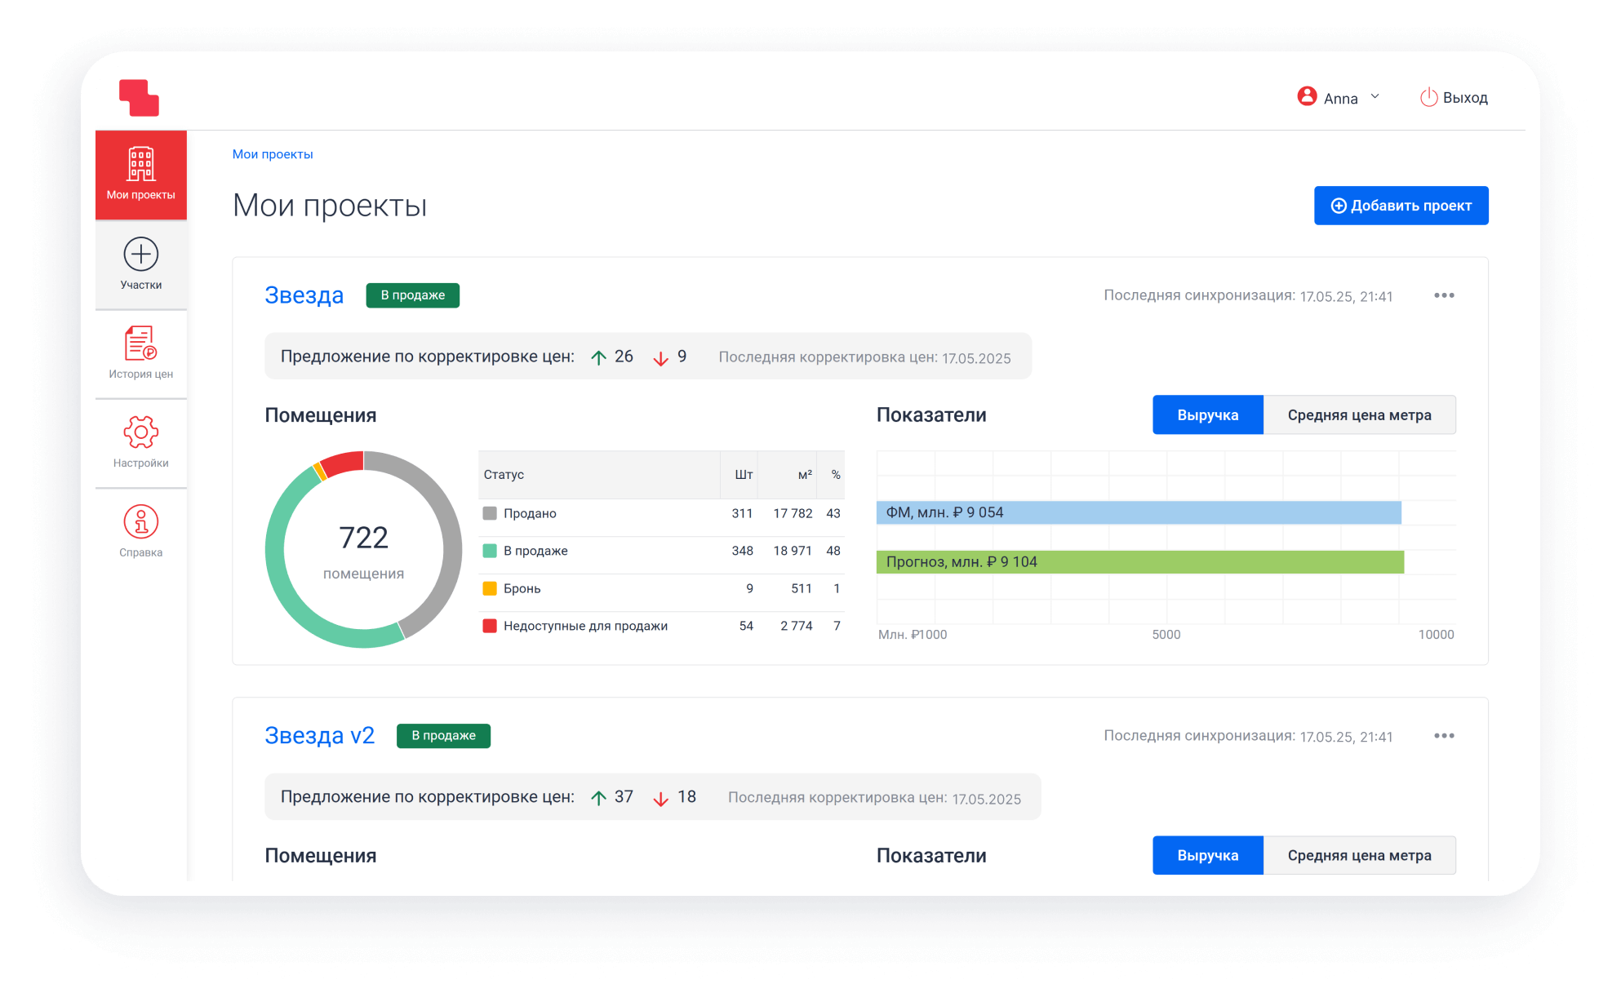Screen dimensions: 1621x1006
Task: Open Справка info icon
Action: pos(140,522)
